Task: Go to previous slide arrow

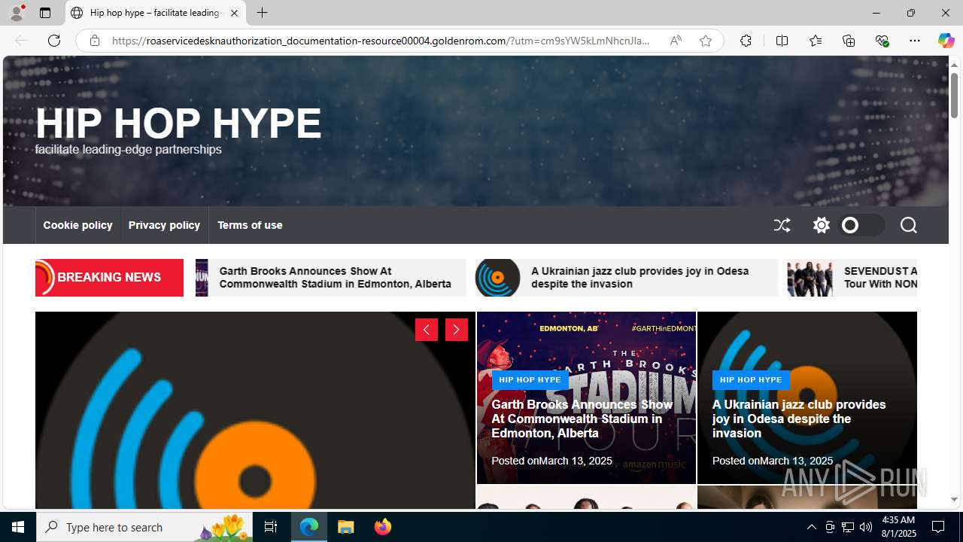Action: click(427, 330)
